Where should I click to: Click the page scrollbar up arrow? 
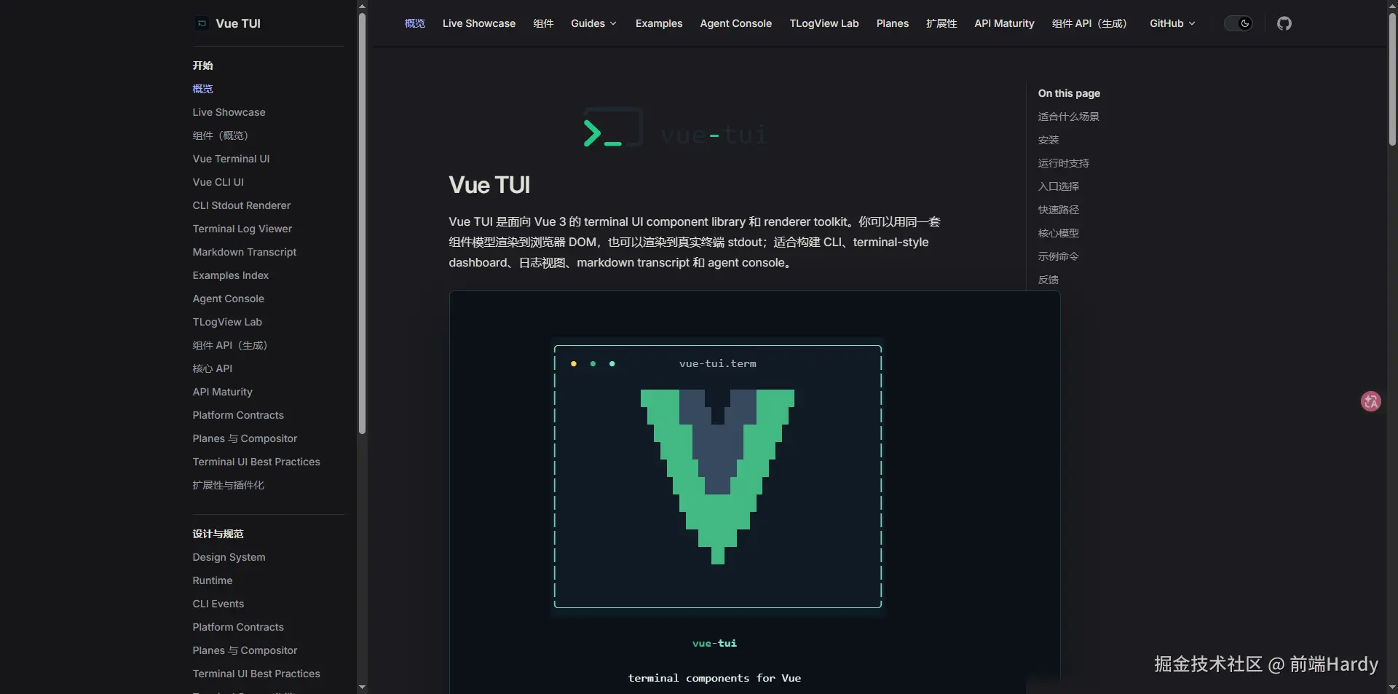tap(1392, 6)
